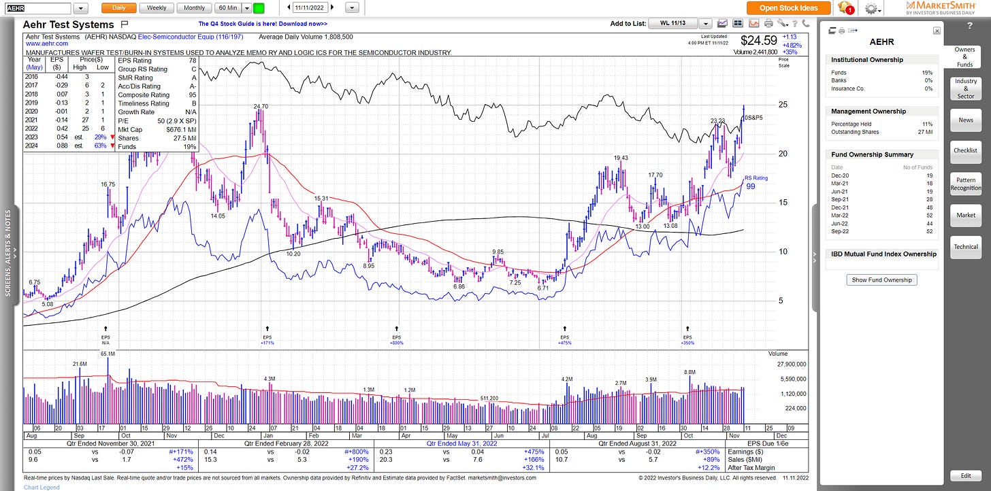Open the side panel help question mark
The height and width of the screenshot is (491, 991).
click(x=970, y=25)
